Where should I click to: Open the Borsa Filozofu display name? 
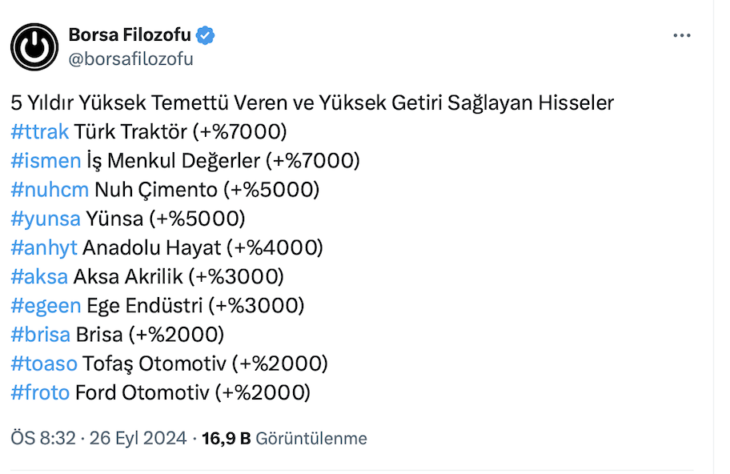point(129,35)
